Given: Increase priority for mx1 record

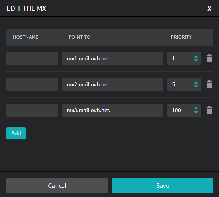Looking at the screenshot, I should pyautogui.click(x=196, y=57).
